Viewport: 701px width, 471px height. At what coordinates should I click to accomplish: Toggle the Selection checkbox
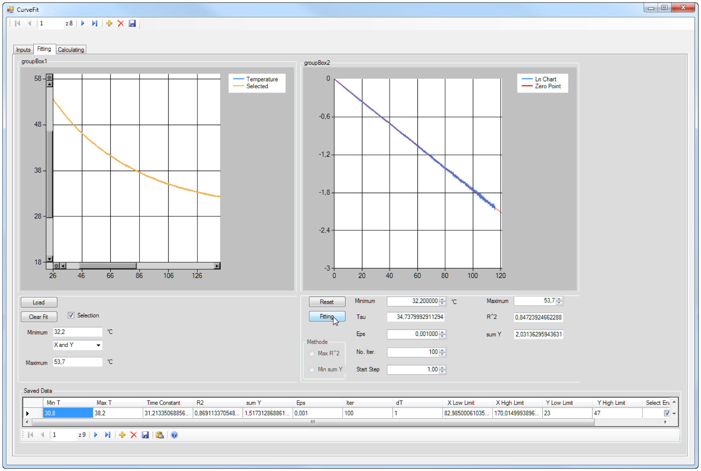coord(71,316)
